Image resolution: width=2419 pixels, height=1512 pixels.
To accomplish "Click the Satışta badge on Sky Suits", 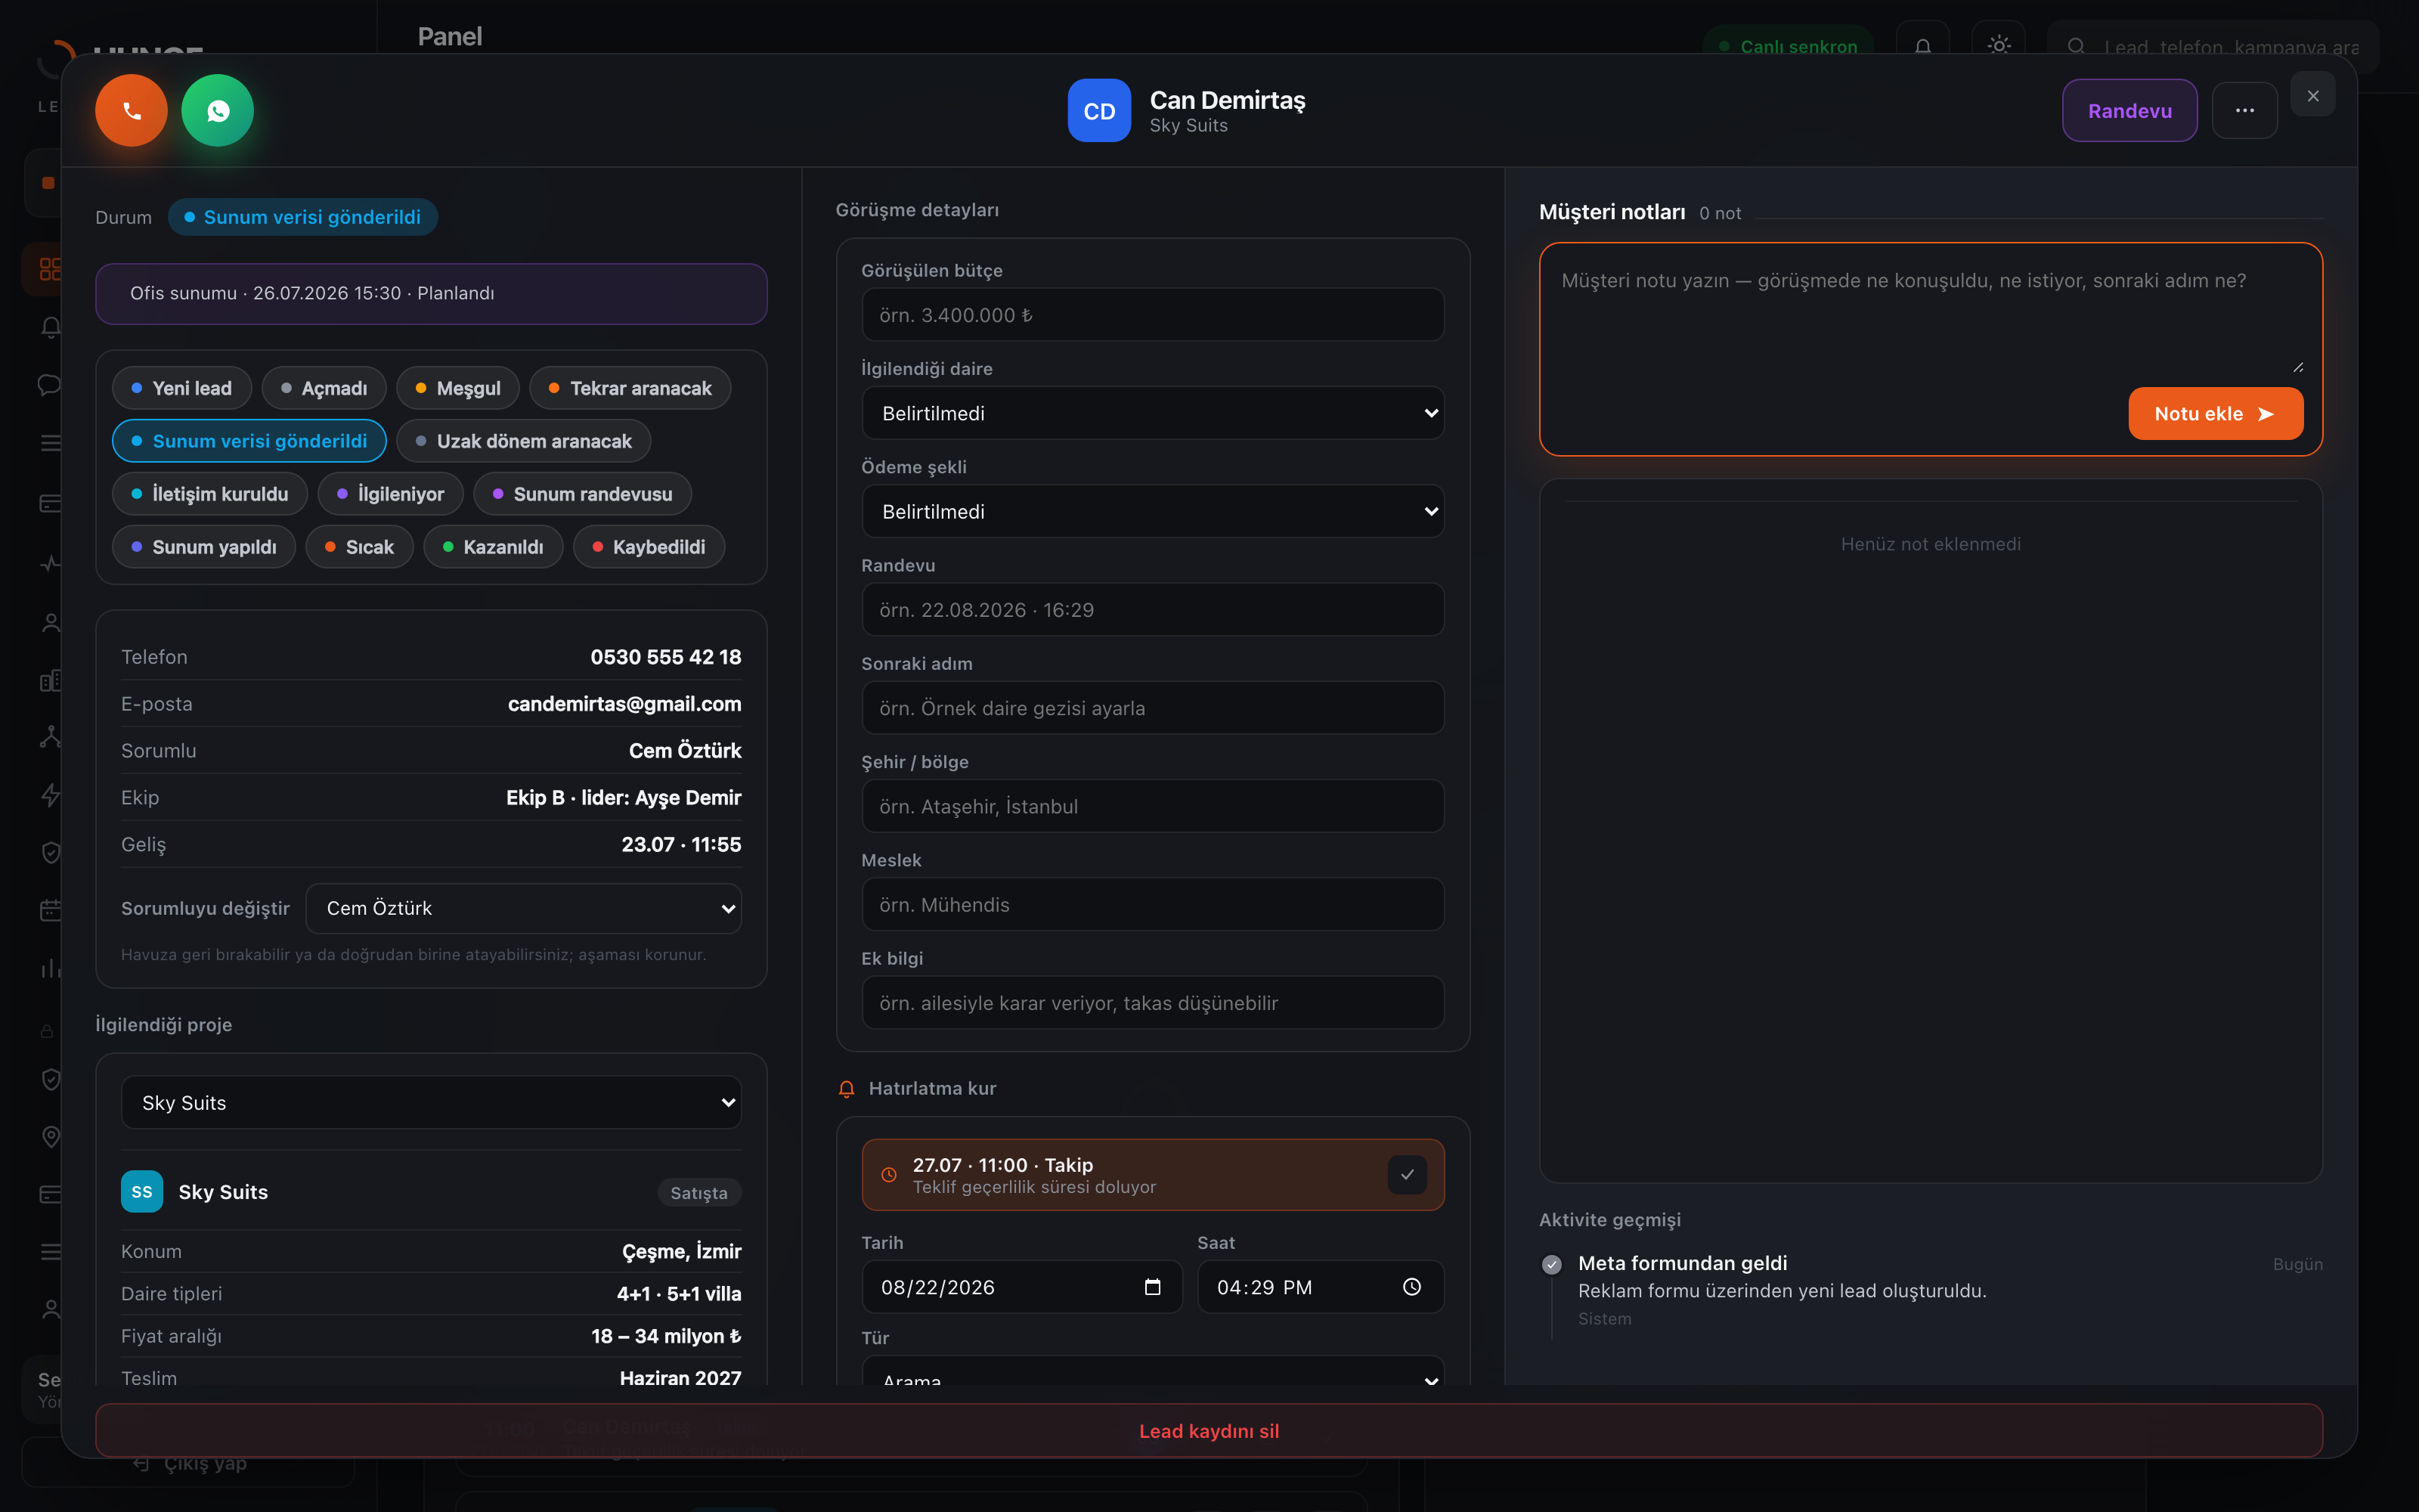I will click(698, 1193).
